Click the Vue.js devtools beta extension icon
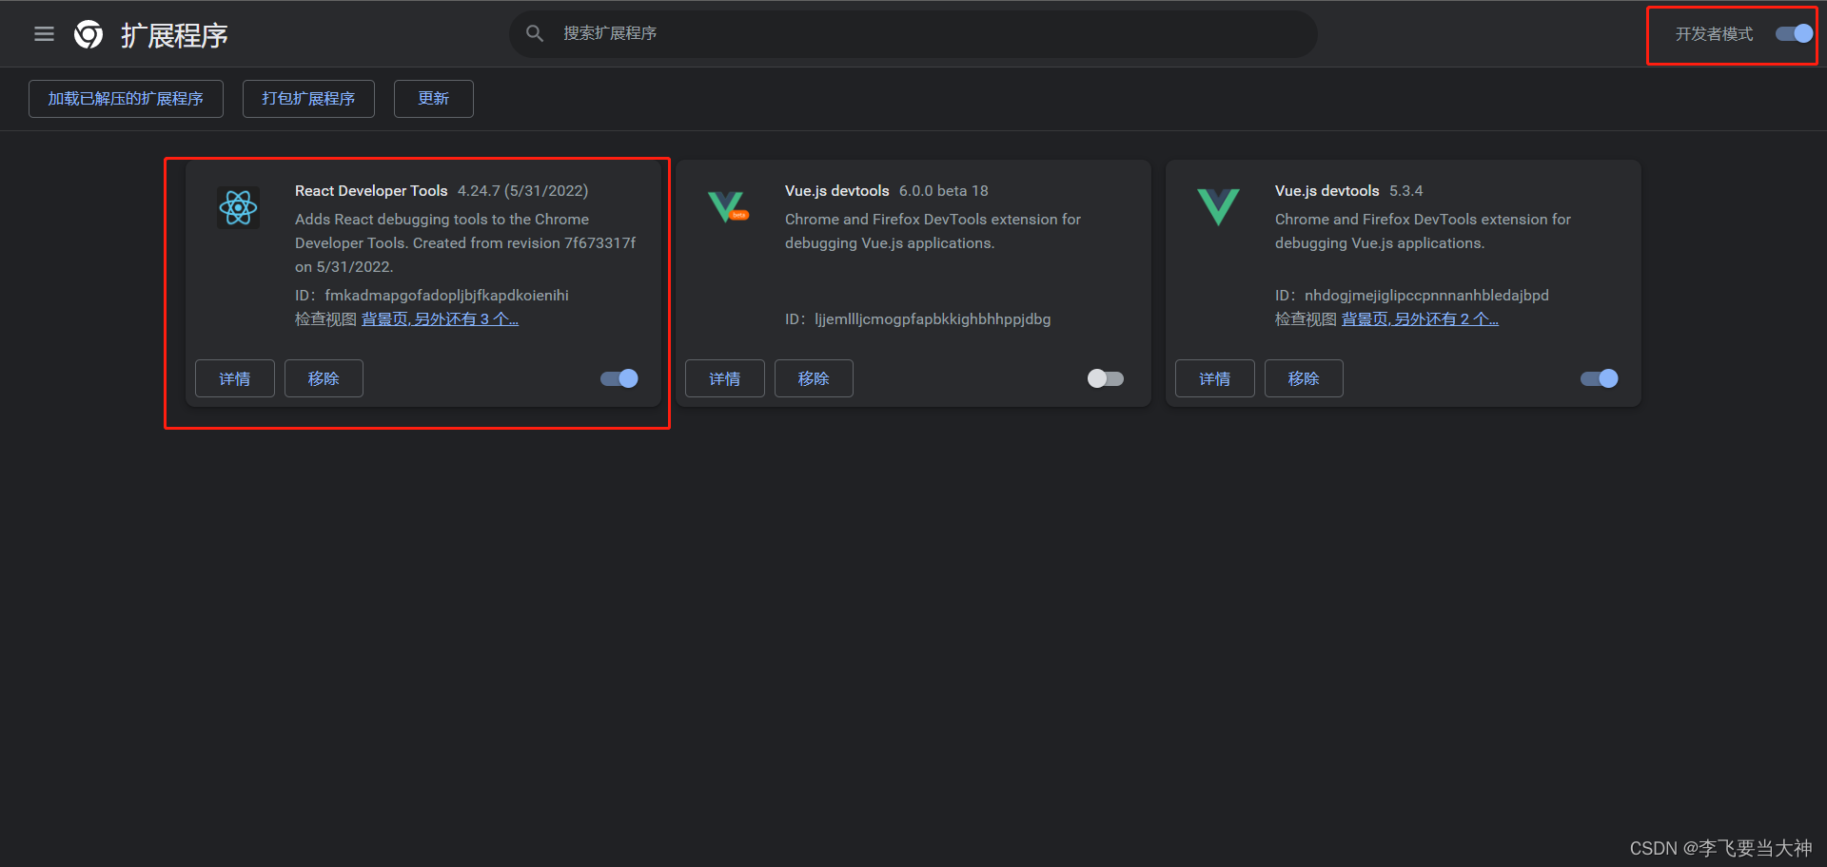Image resolution: width=1827 pixels, height=867 pixels. click(727, 206)
